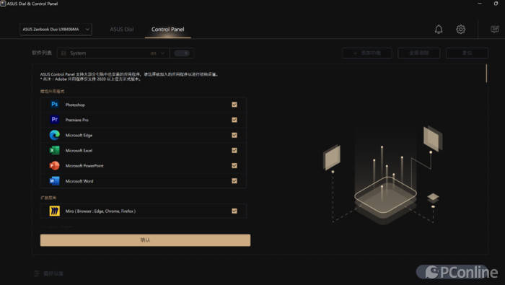
Task: Open settings via the gear icon
Action: (460, 30)
